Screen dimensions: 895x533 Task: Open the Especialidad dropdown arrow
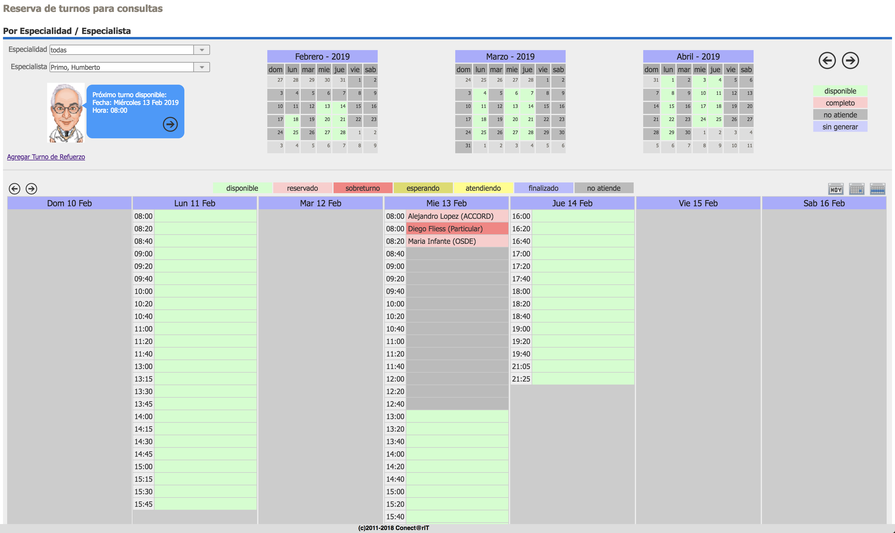(202, 50)
